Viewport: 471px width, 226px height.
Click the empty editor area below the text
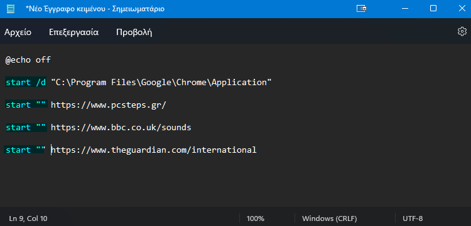click(x=235, y=183)
